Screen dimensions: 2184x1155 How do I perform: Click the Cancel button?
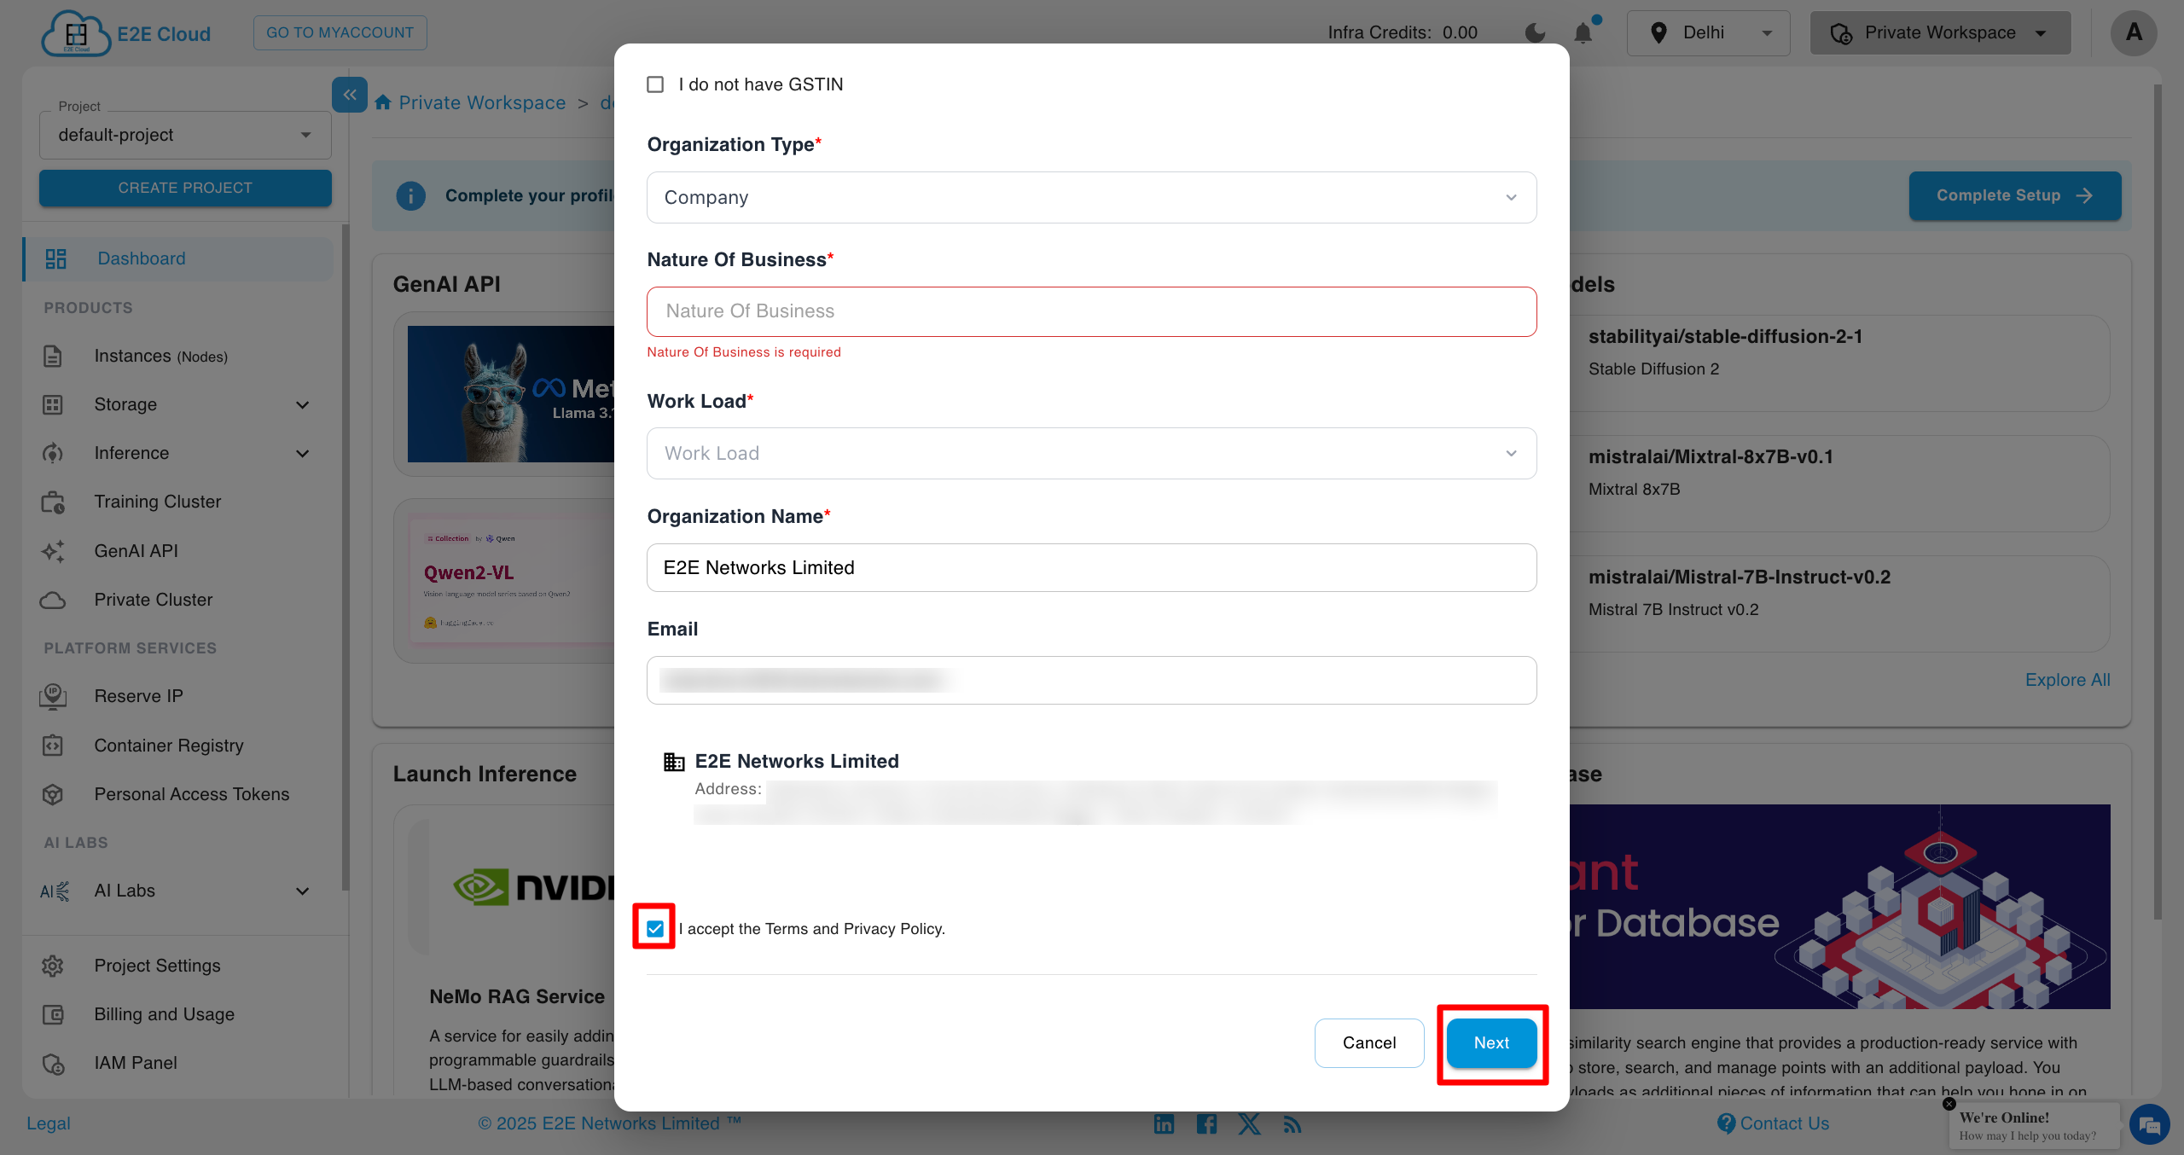(1369, 1042)
